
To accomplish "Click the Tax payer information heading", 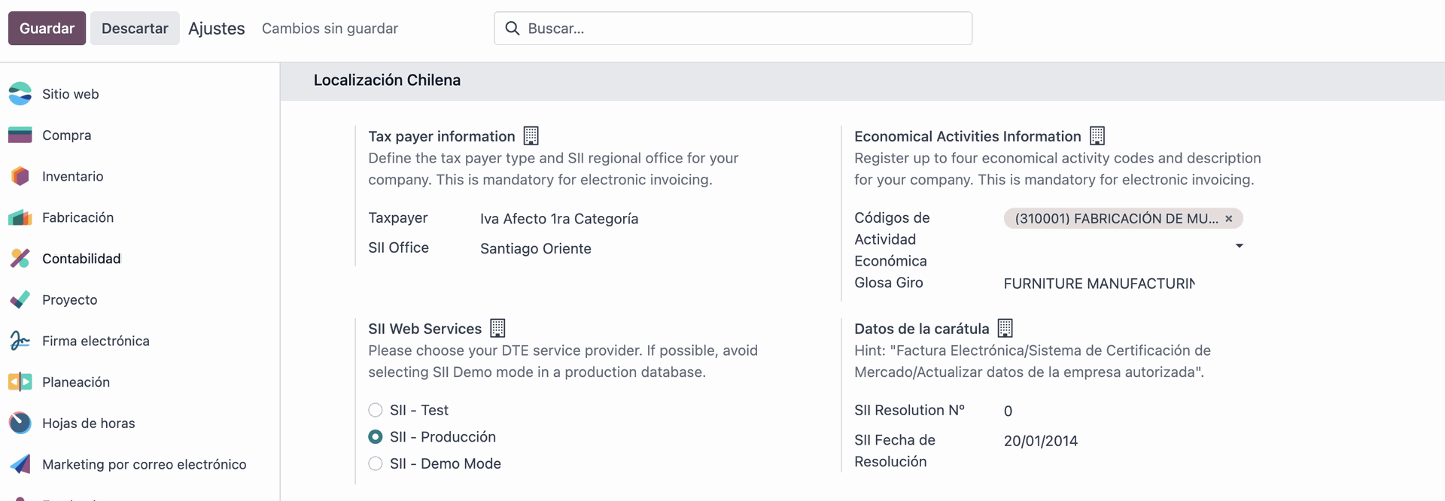I will [x=442, y=136].
